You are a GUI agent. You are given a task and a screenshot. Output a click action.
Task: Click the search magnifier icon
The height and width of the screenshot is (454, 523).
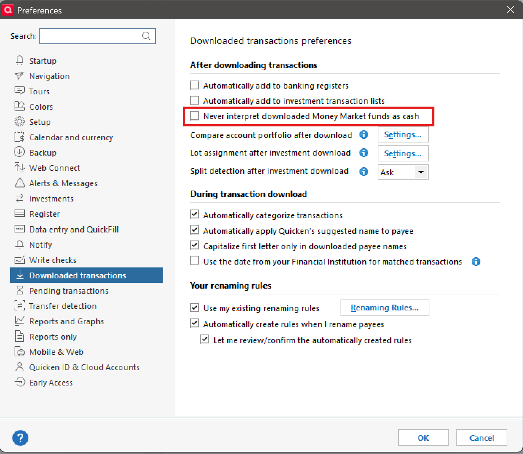click(146, 36)
